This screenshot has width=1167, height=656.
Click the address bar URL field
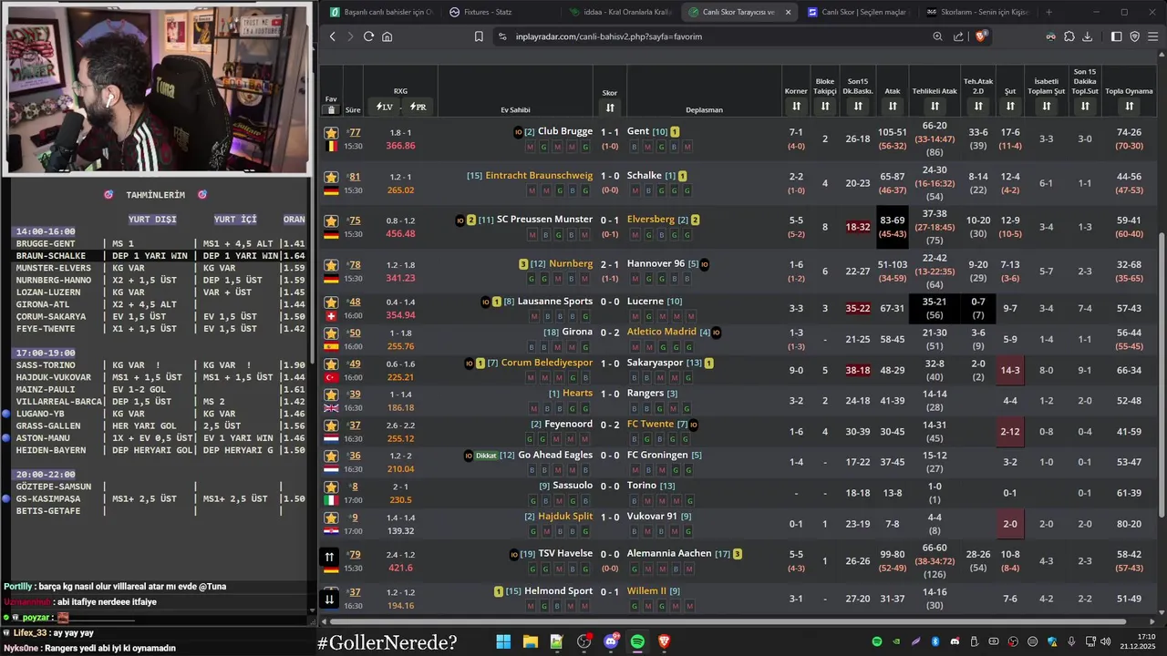tap(711, 36)
